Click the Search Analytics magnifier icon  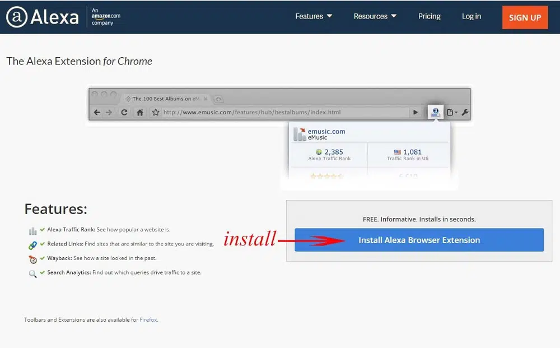32,273
